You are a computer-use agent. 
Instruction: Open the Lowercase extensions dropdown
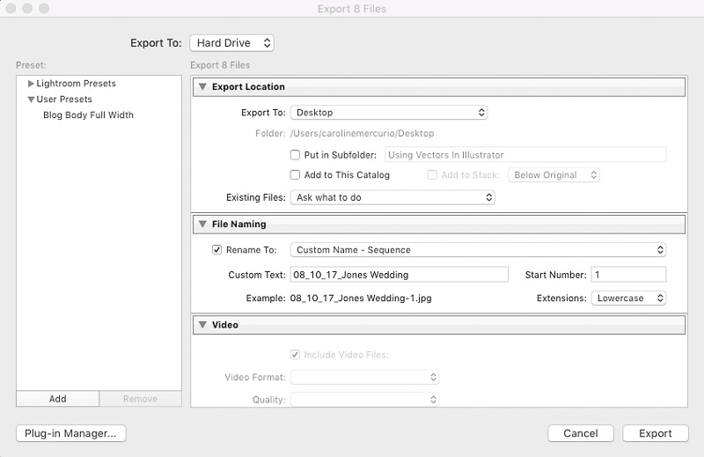click(x=628, y=298)
